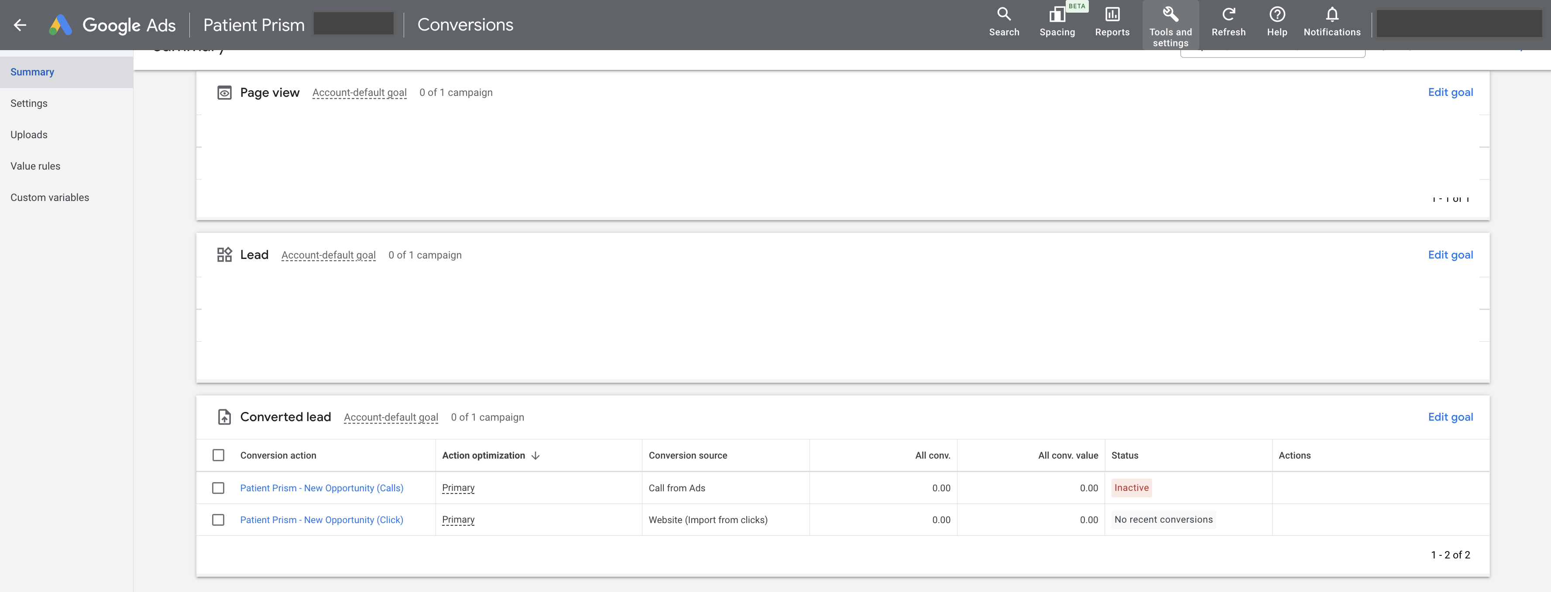The image size is (1551, 592).
Task: Open the Uploads sidebar item
Action: (x=66, y=135)
